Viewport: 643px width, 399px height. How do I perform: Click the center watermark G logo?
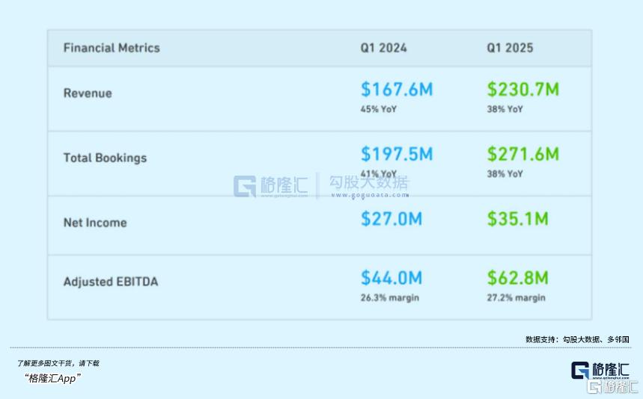[244, 185]
